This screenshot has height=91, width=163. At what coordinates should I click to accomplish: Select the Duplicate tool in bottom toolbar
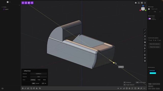coord(31,88)
